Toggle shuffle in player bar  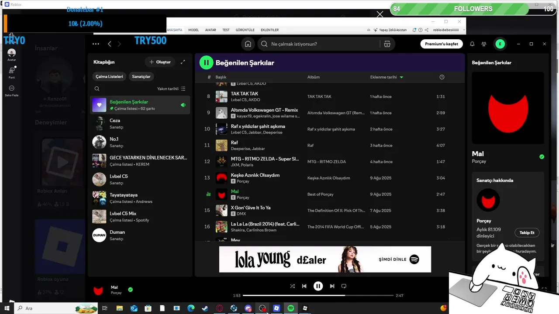point(292,286)
